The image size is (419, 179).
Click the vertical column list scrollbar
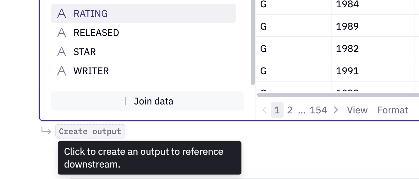click(x=253, y=41)
